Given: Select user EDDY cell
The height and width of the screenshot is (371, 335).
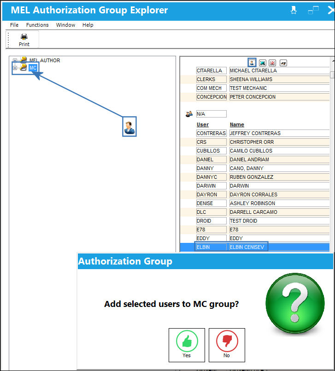Looking at the screenshot, I should pyautogui.click(x=211, y=238).
